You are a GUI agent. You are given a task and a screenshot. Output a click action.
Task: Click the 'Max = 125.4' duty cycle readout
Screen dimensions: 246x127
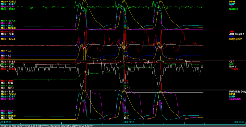tap(7, 39)
